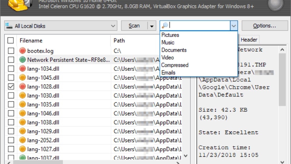Uncheck the box for lang-1028.dll

pos(11,86)
